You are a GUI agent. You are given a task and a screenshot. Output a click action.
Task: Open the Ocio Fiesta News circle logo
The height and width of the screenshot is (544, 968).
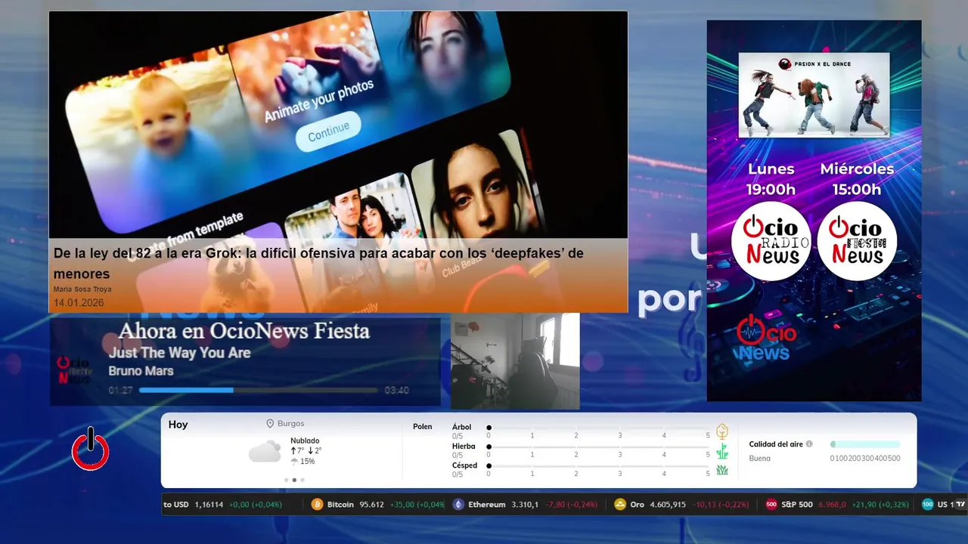click(x=857, y=241)
